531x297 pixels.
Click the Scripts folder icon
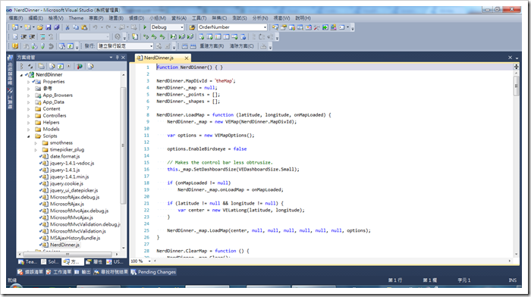(38, 136)
